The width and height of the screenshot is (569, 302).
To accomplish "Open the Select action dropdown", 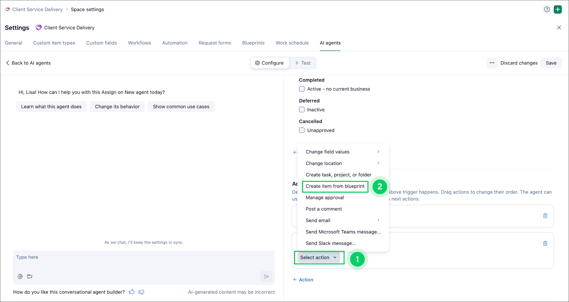I will [x=319, y=257].
